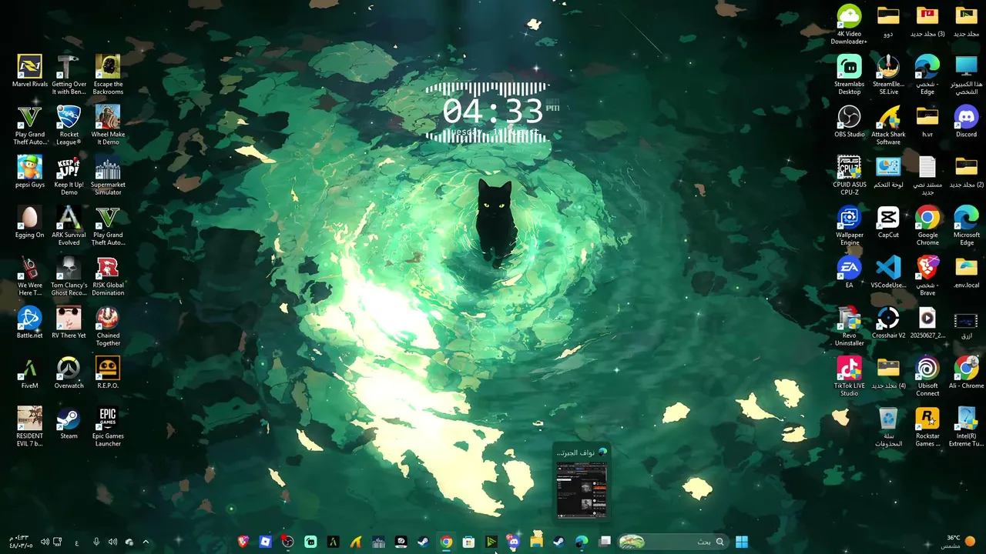The width and height of the screenshot is (986, 554).
Task: Click the Intel(R) Extreme Tuning shortcut
Action: click(966, 427)
